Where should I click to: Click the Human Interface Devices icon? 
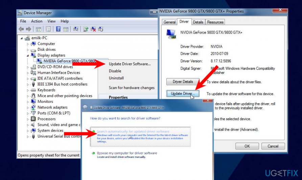coord(33,73)
